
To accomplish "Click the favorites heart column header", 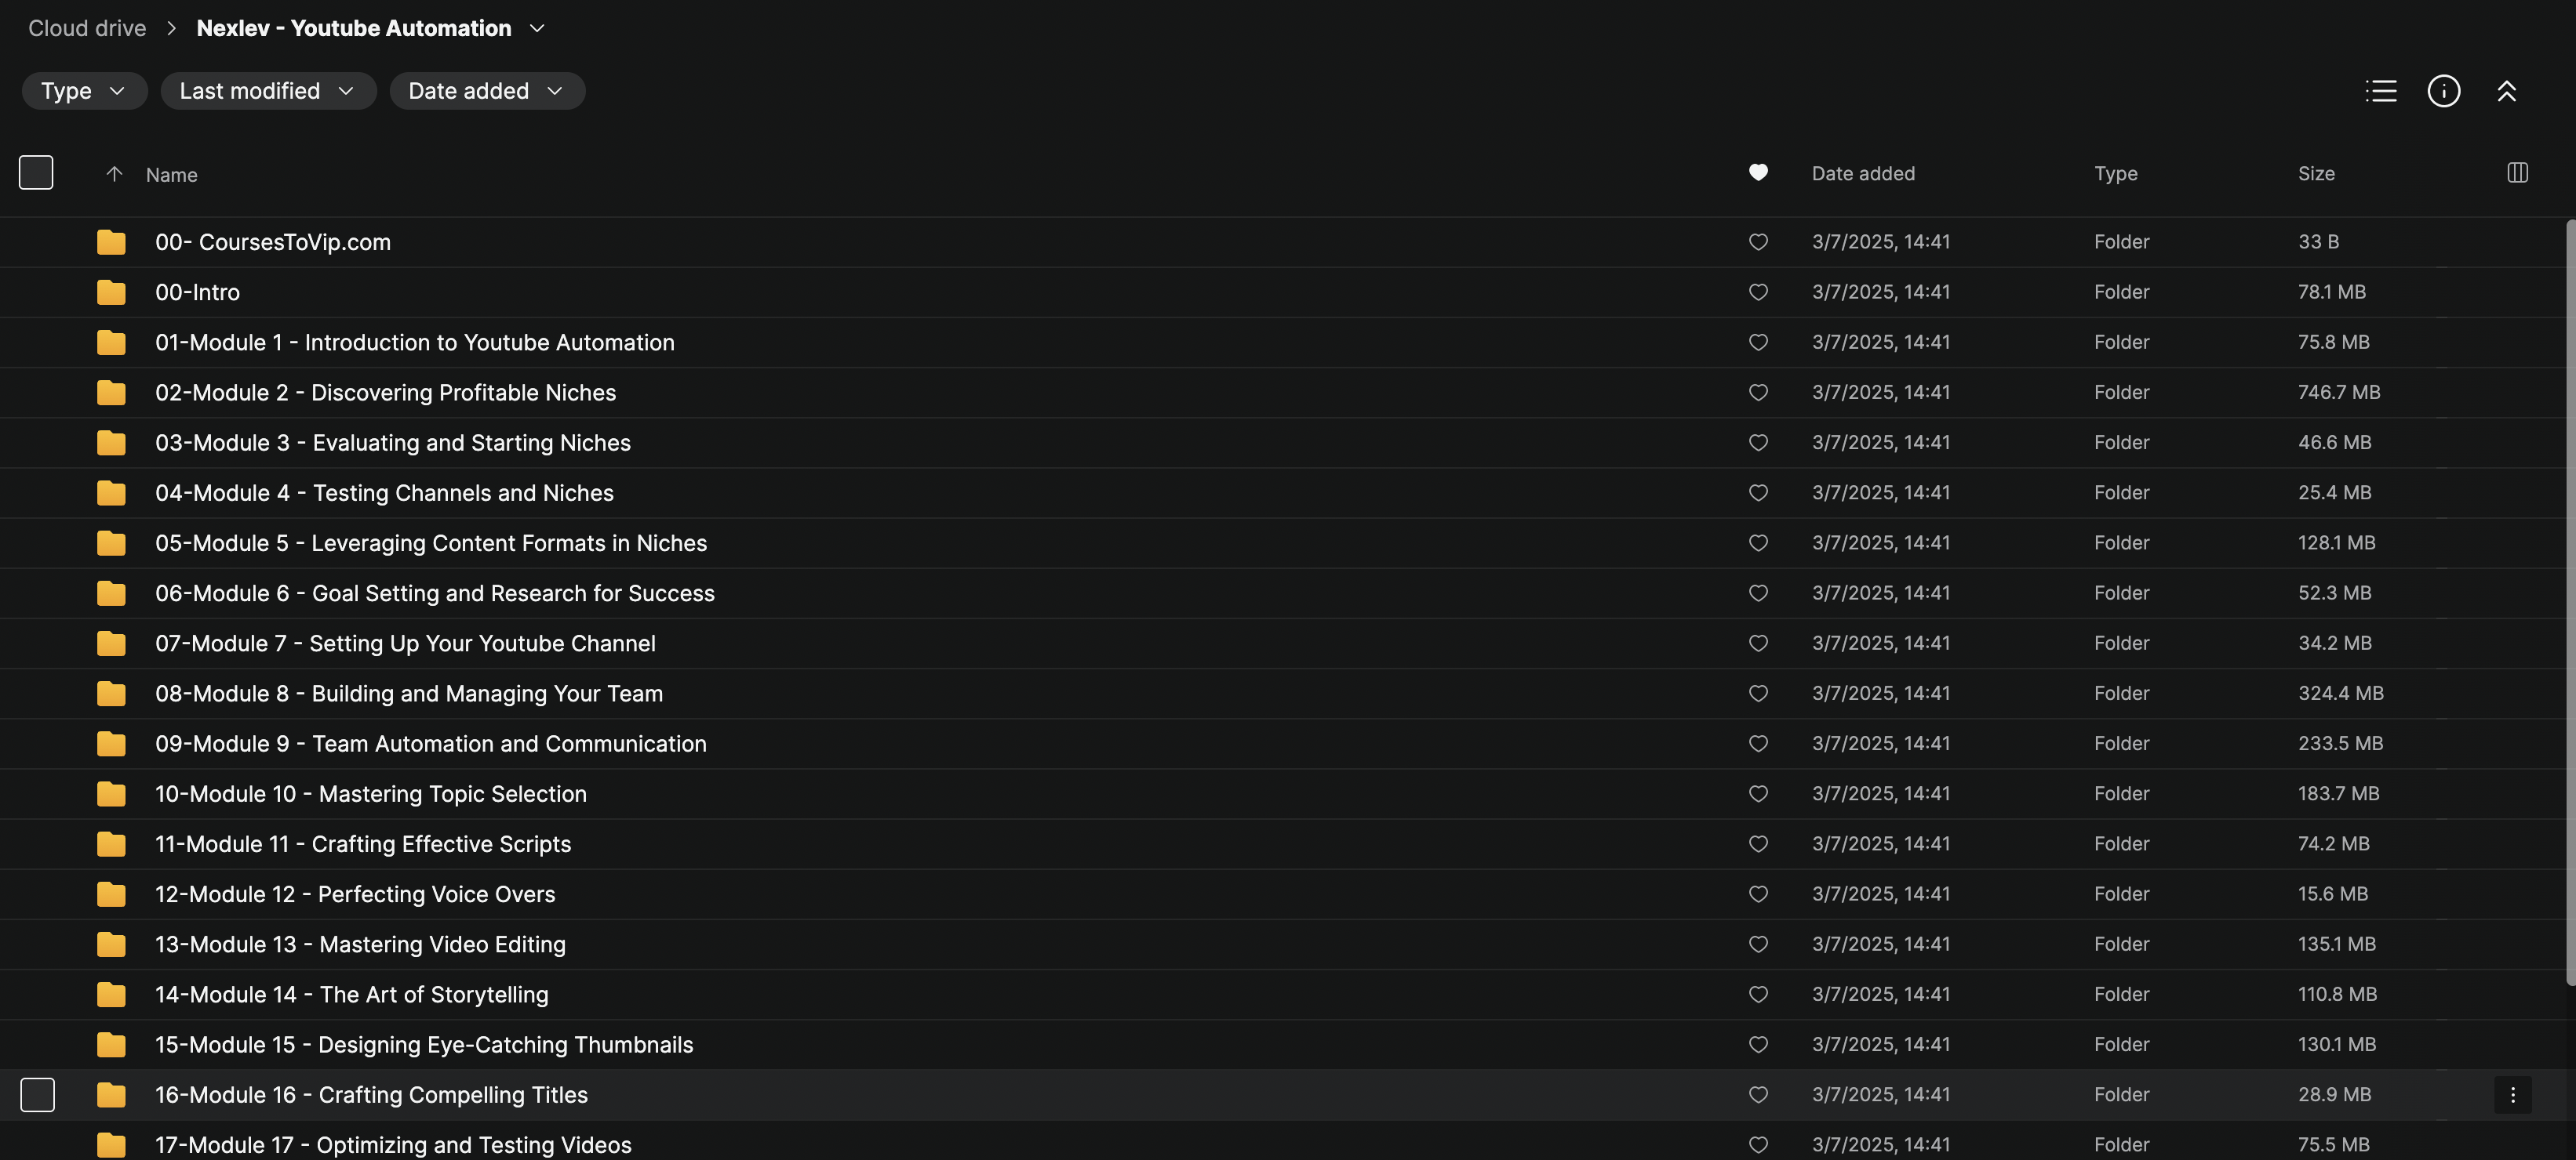I will 1758,173.
